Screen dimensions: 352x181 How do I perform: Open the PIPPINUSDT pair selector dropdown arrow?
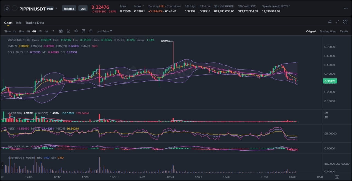[x=56, y=8]
